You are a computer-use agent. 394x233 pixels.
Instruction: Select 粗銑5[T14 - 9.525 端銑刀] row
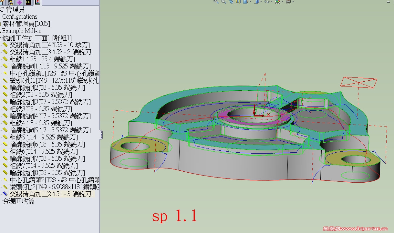[x=44, y=137]
